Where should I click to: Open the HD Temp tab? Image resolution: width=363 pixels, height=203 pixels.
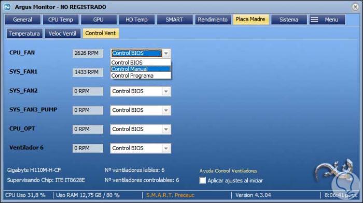136,20
